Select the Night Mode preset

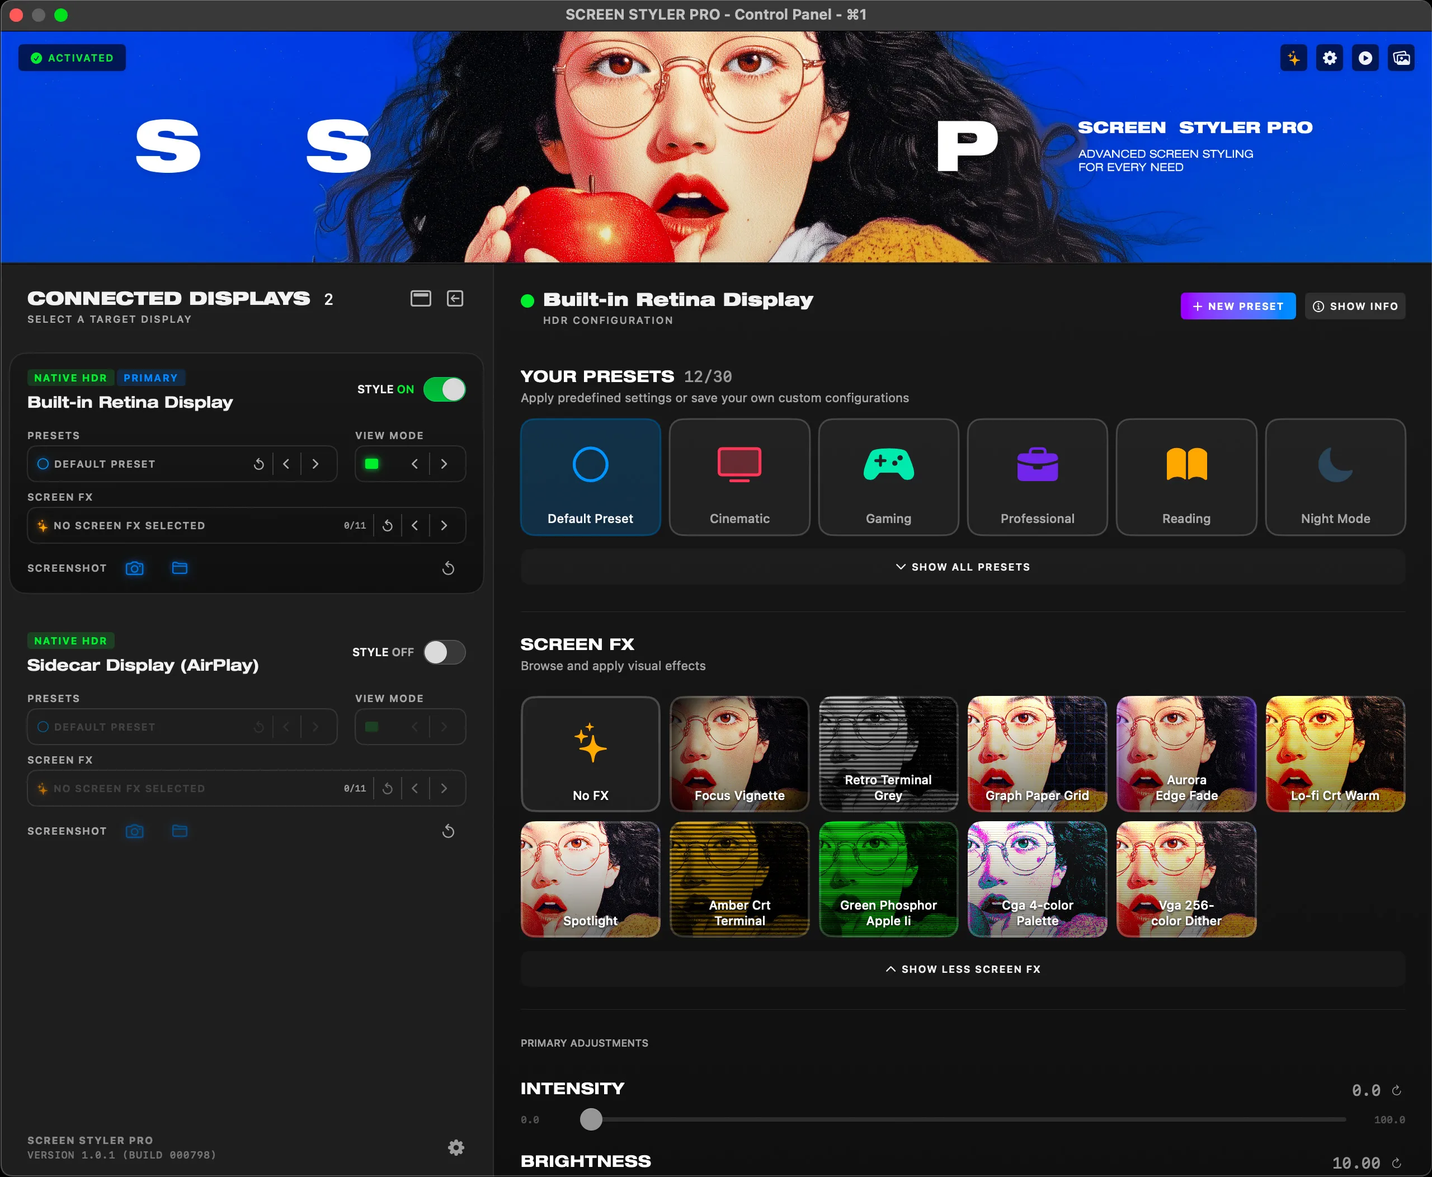pyautogui.click(x=1335, y=477)
